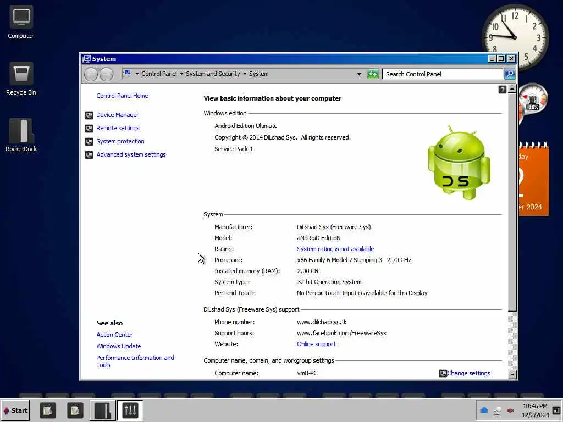The width and height of the screenshot is (563, 422).
Task: Click 'DiLshad Sys (Freeware Sys)' manufacturer value
Action: (x=334, y=227)
